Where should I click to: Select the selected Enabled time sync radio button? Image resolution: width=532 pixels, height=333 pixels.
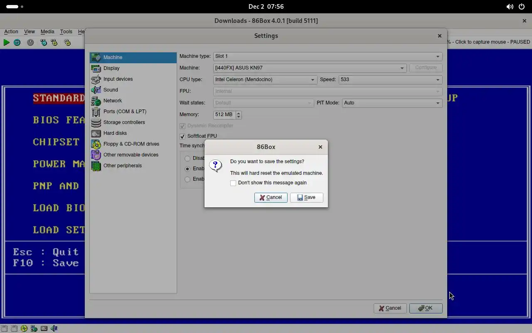click(x=187, y=169)
